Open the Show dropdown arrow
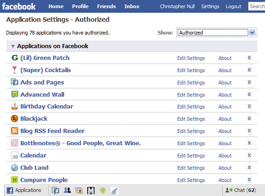This screenshot has width=265, height=196. tap(252, 32)
